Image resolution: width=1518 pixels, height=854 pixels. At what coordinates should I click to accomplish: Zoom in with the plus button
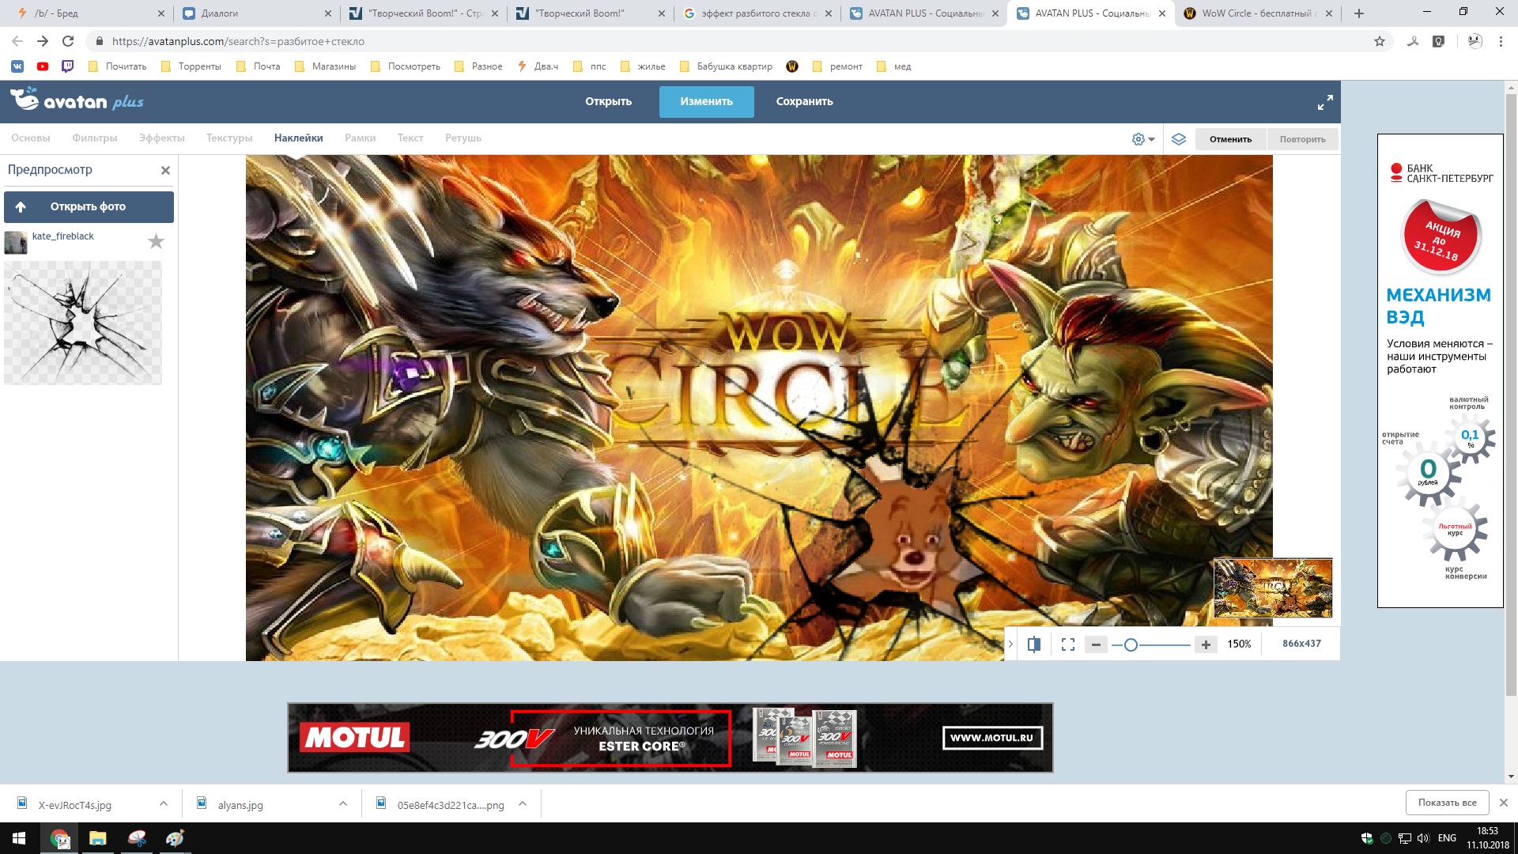coord(1206,644)
